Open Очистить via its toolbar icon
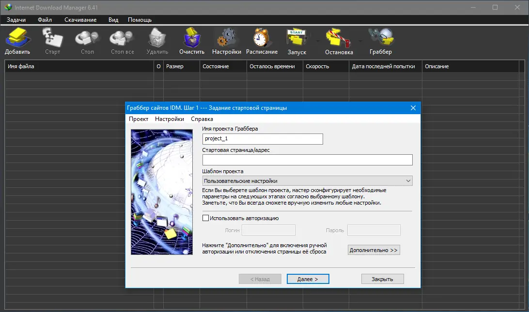This screenshot has width=529, height=312. click(191, 40)
